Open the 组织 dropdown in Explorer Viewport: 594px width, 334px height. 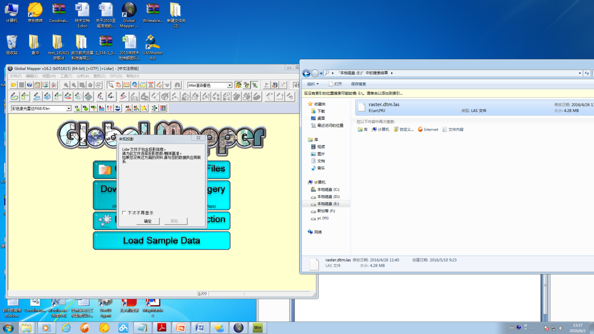click(x=313, y=84)
